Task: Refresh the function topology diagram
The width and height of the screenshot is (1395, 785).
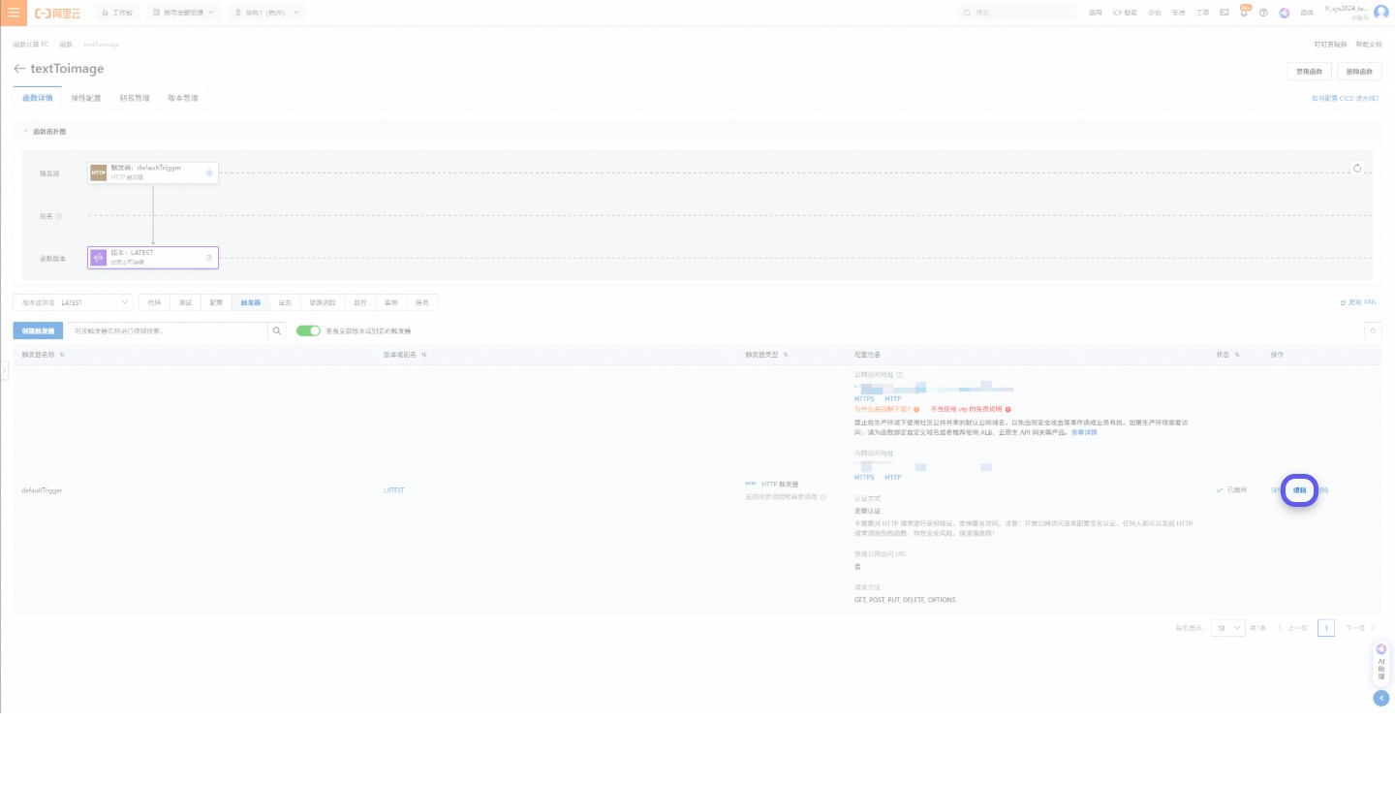Action: (x=1358, y=168)
